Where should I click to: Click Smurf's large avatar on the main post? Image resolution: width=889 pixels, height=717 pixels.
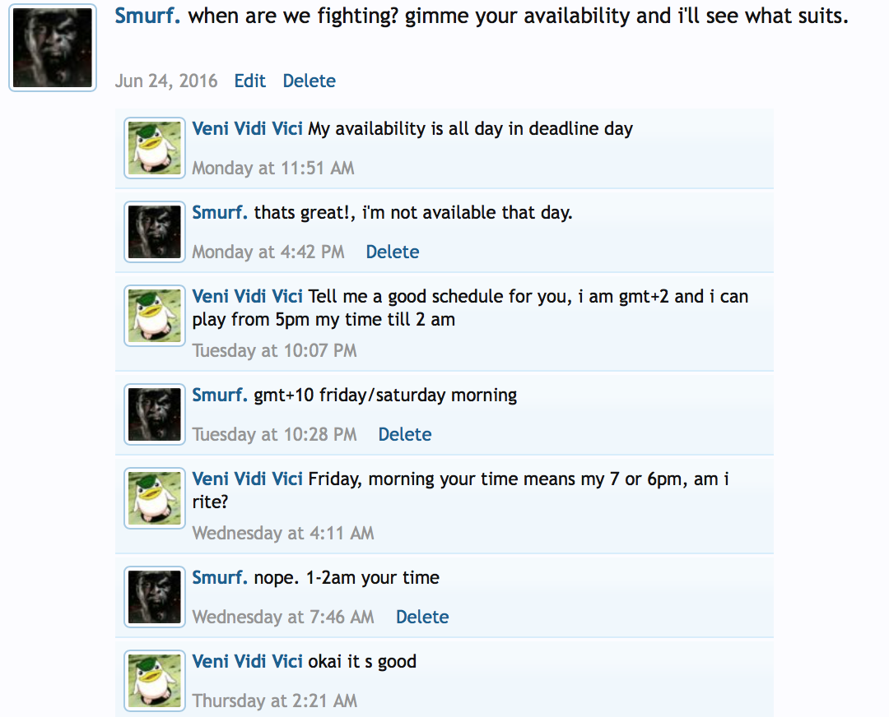[53, 49]
